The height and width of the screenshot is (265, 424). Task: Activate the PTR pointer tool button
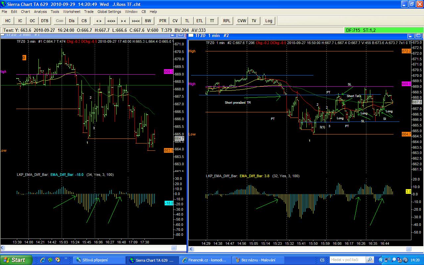click(163, 21)
